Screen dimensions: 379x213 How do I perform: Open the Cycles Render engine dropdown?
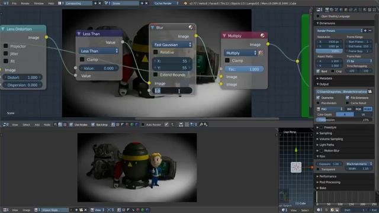(x=166, y=4)
